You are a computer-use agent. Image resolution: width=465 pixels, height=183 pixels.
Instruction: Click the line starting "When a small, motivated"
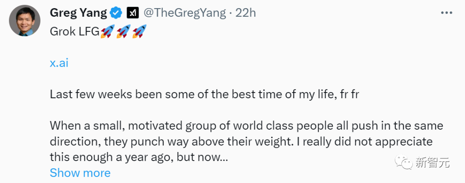point(246,126)
